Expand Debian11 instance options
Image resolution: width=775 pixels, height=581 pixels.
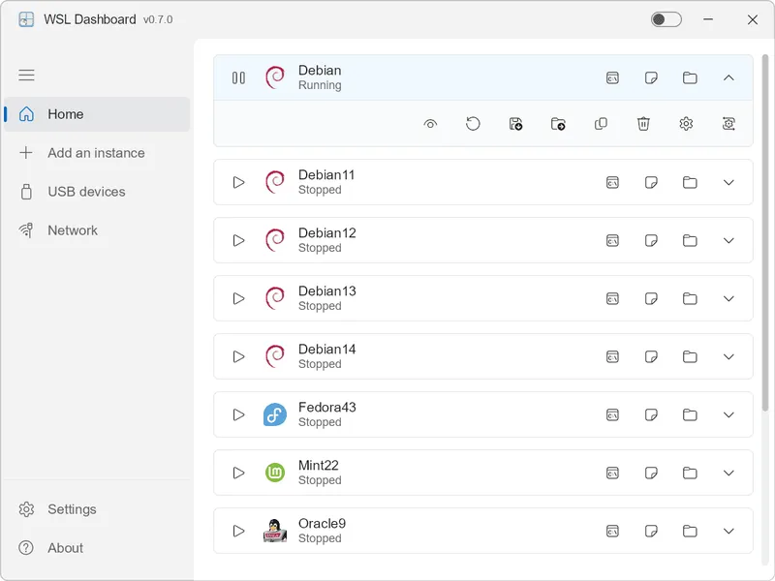(x=728, y=183)
